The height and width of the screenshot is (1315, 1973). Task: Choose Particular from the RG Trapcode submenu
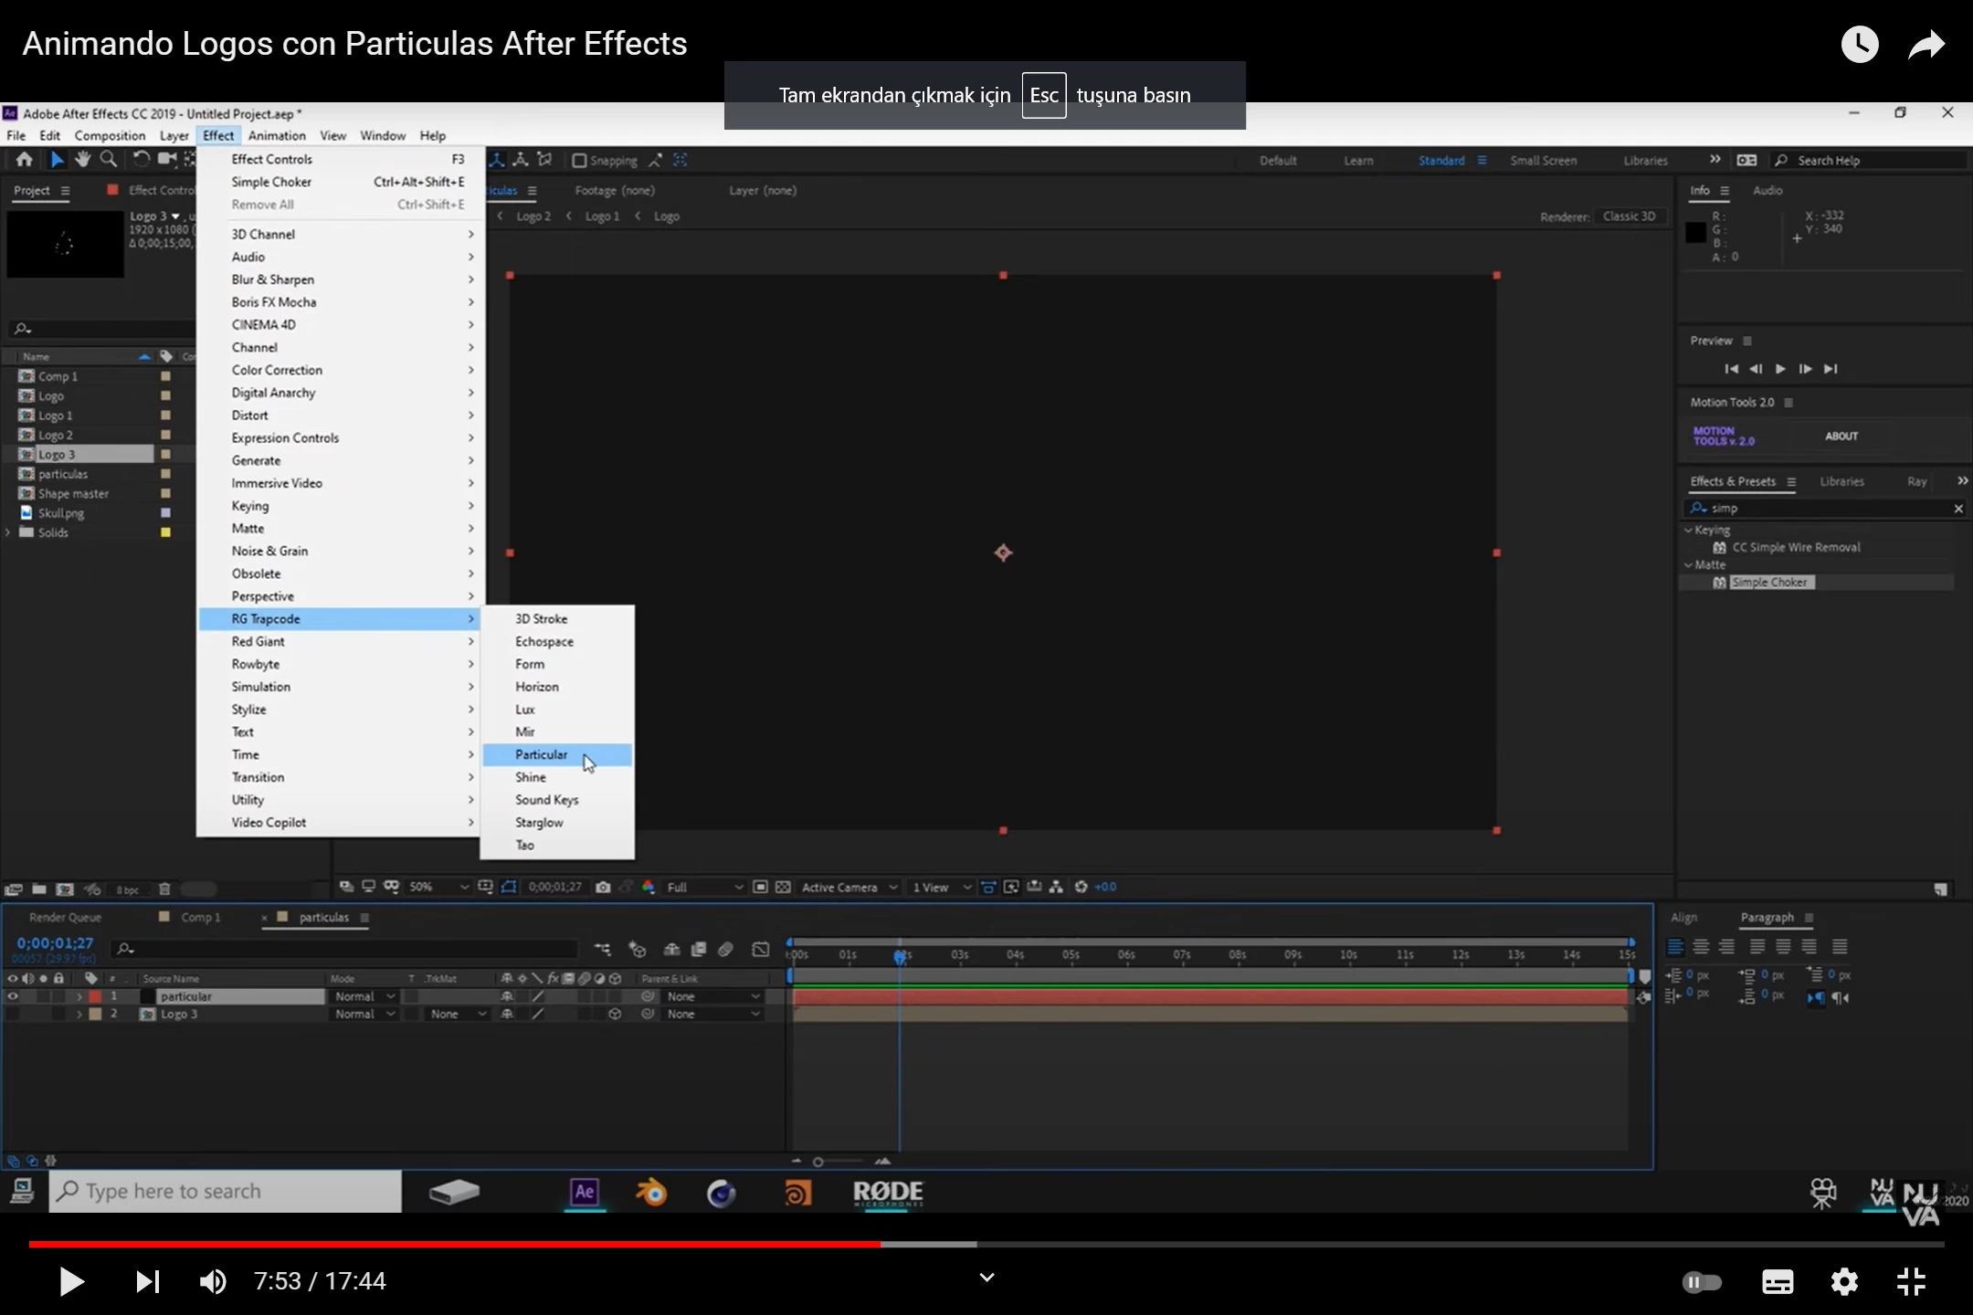(x=542, y=755)
